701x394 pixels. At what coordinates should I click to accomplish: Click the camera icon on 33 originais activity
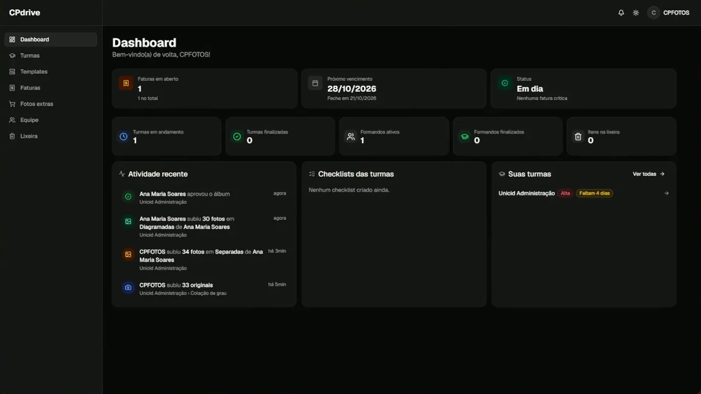tap(128, 287)
